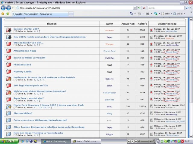This screenshot has width=193, height=144.
Task: Switch to the onride Forum anzeigen tab
Action: click(x=40, y=14)
